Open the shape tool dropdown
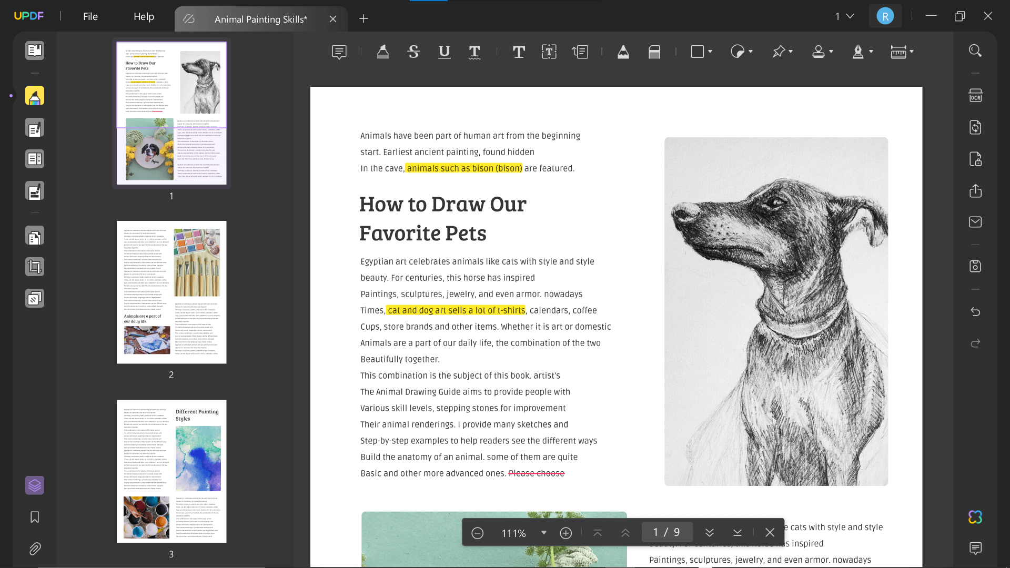Image resolution: width=1010 pixels, height=568 pixels. click(x=709, y=52)
